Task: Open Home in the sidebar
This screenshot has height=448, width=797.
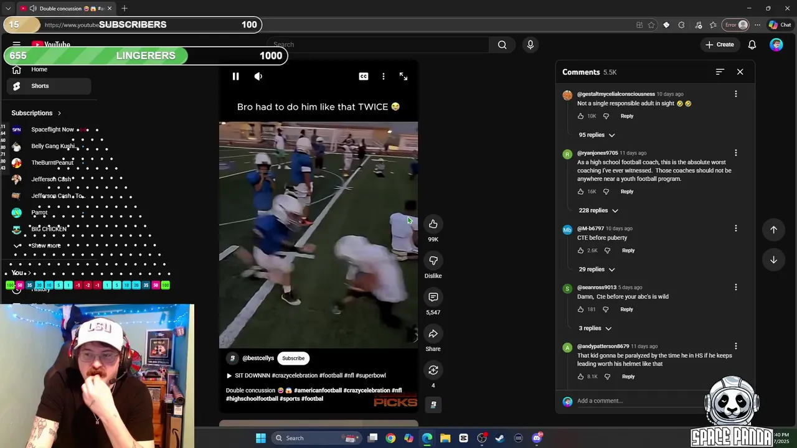Action: tap(49, 70)
